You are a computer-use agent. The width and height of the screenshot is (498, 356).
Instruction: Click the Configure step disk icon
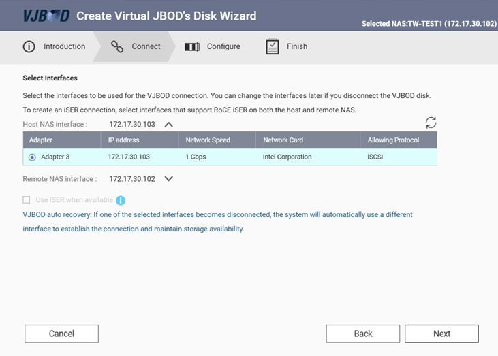click(x=192, y=47)
